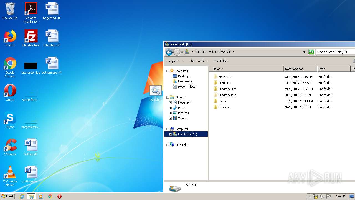Click the network tray icon
The image size is (355, 200).
(x=315, y=196)
